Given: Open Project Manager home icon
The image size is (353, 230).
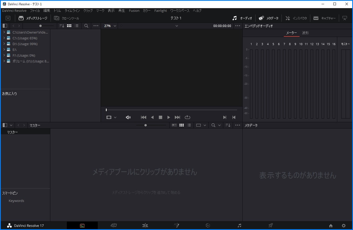Looking at the screenshot, I should coord(331,226).
